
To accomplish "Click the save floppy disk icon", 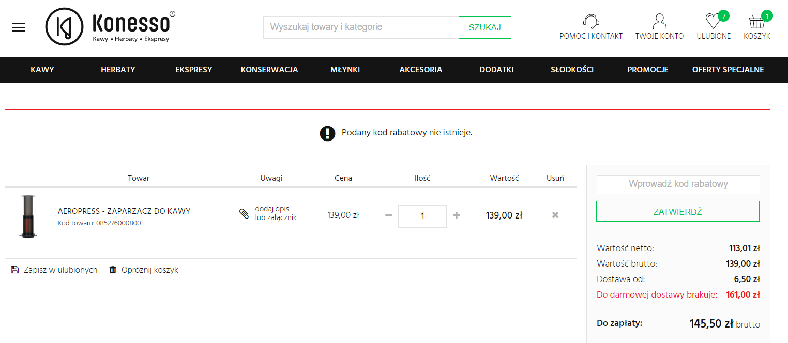I will pyautogui.click(x=14, y=270).
